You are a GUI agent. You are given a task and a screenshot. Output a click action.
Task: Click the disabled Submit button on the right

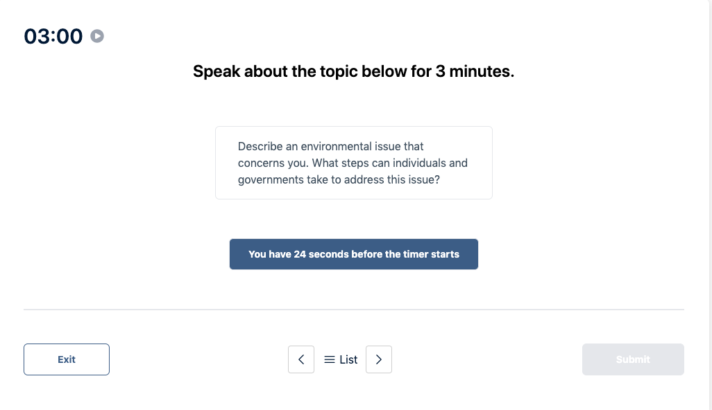(x=632, y=359)
